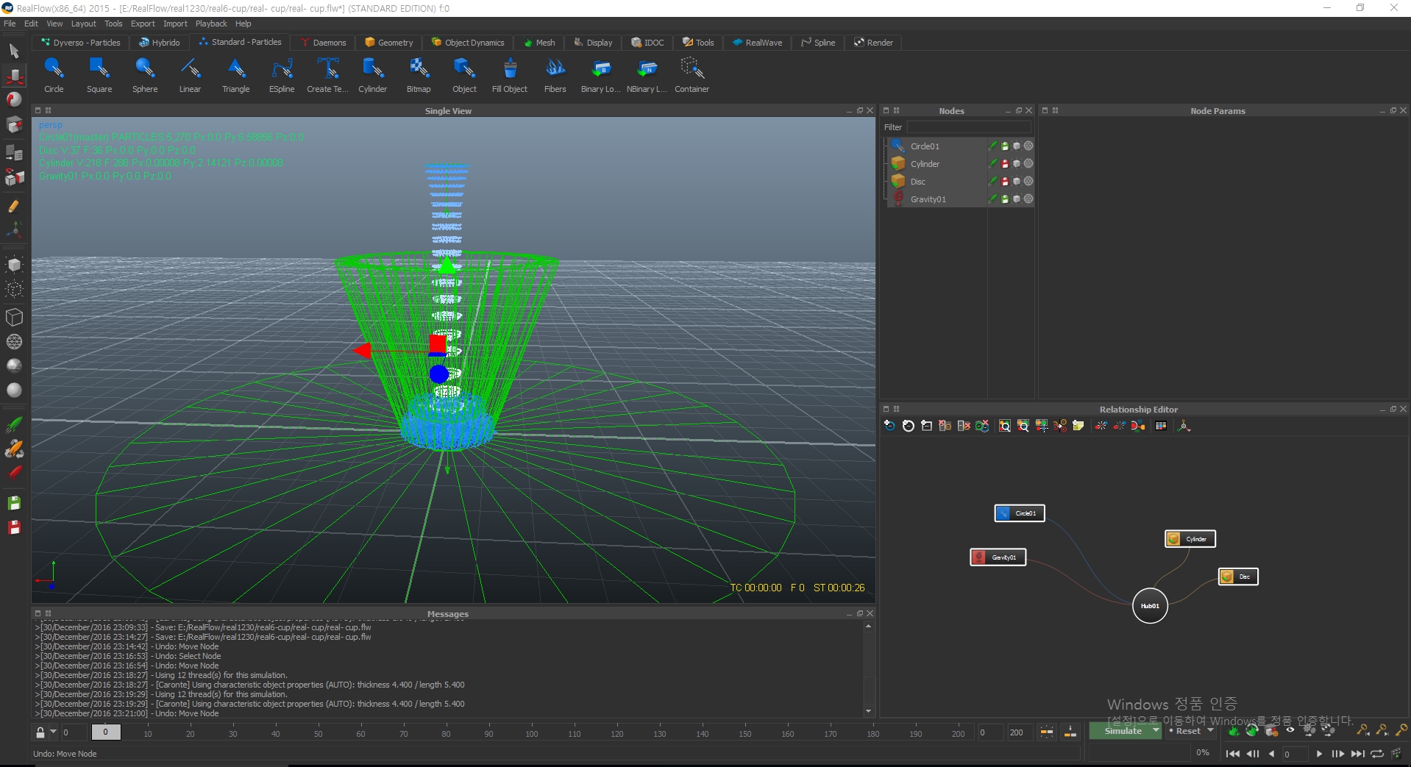Select the Cylinder row in Nodes list
1411x767 pixels.
coord(960,164)
